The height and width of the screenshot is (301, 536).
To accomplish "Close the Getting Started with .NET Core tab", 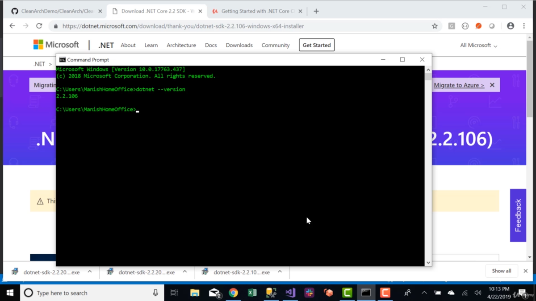I will point(300,11).
